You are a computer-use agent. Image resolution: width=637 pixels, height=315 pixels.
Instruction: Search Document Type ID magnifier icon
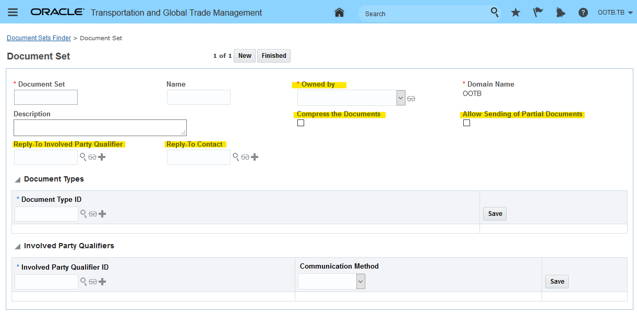coord(83,213)
